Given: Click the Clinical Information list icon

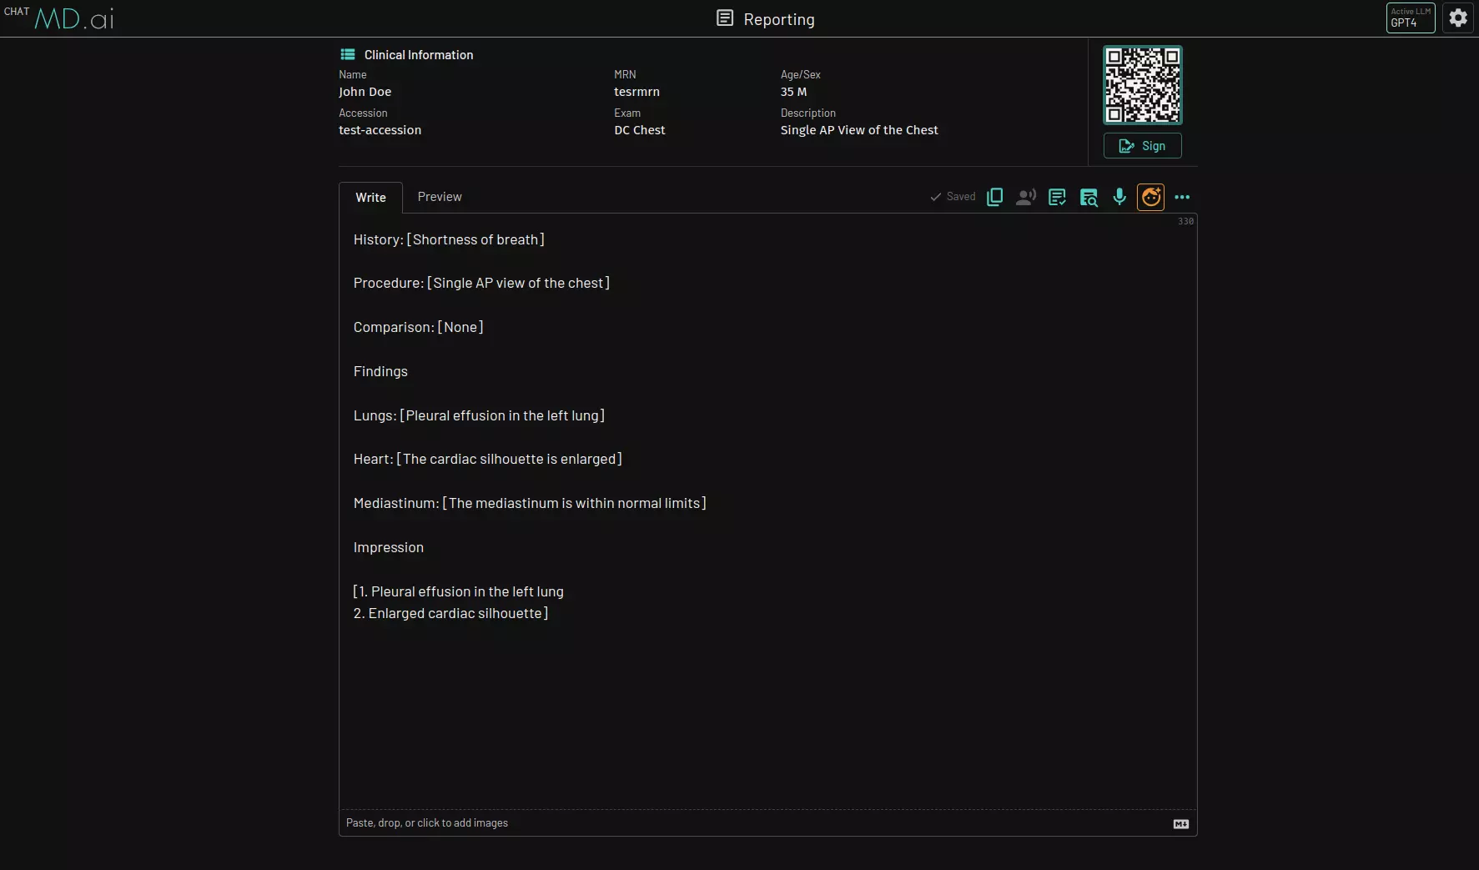Looking at the screenshot, I should coord(348,54).
